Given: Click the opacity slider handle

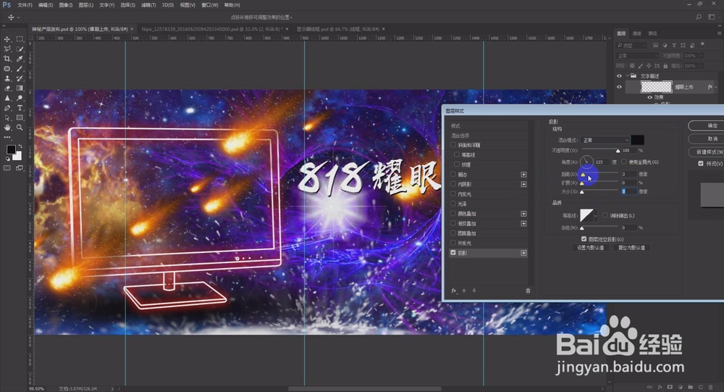Looking at the screenshot, I should click(618, 151).
